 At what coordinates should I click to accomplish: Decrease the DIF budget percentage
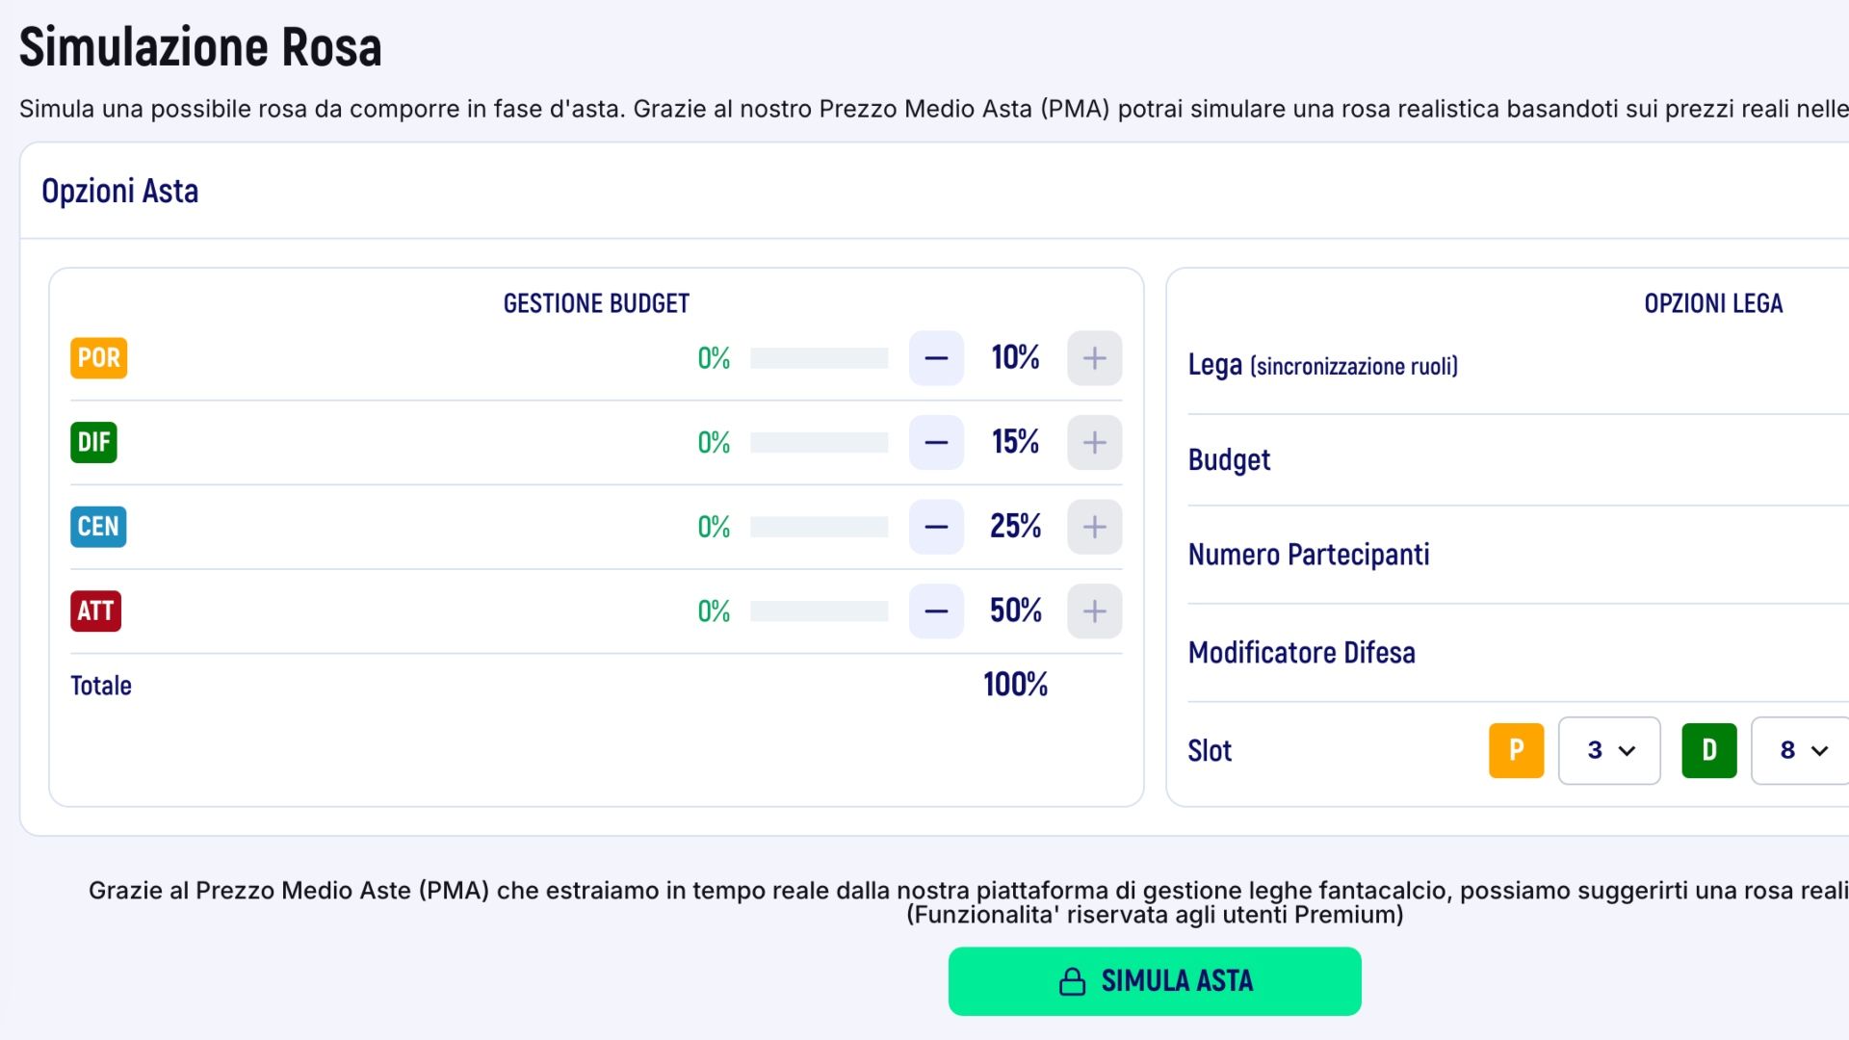936,443
